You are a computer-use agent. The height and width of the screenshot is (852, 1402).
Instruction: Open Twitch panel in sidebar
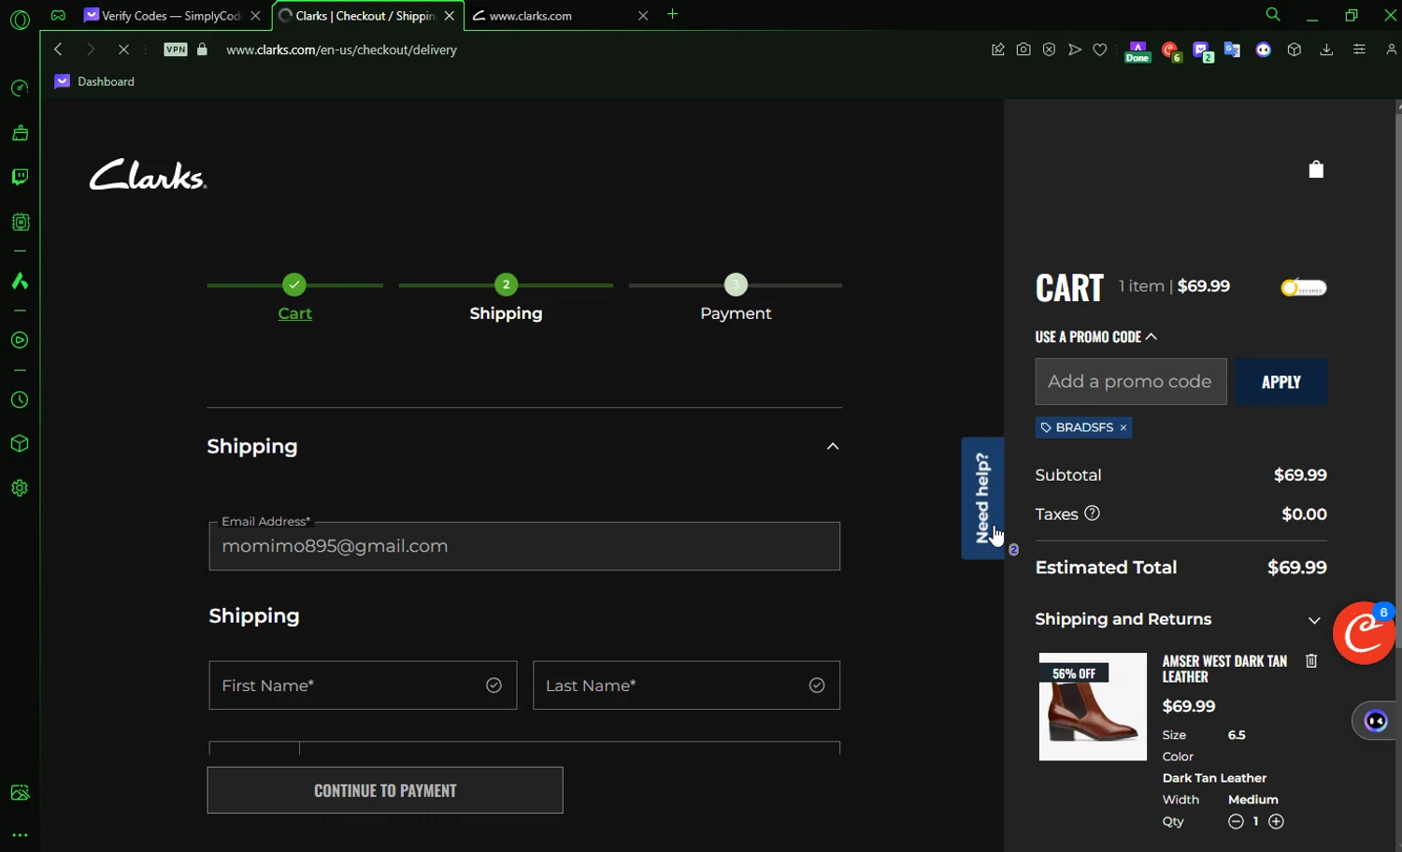coord(20,177)
